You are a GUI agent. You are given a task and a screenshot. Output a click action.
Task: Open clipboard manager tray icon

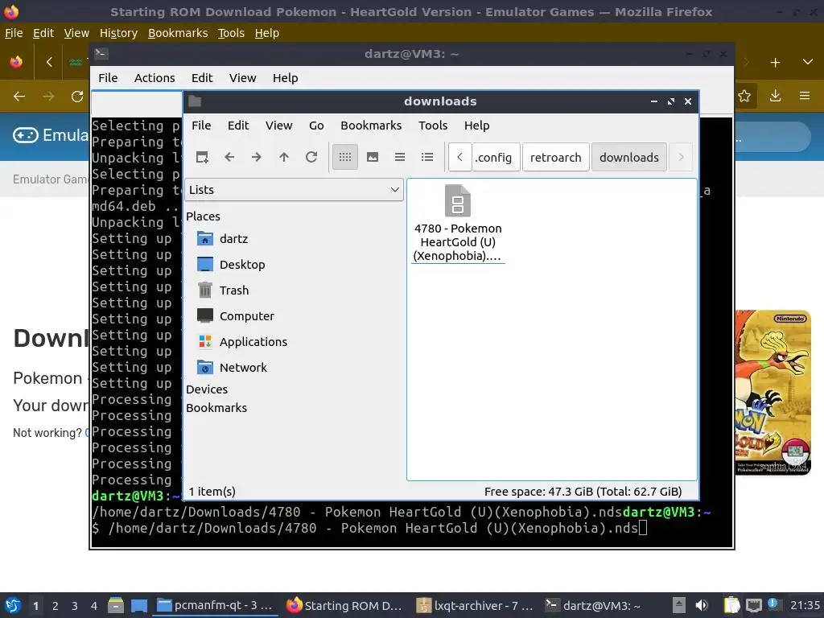[x=732, y=605]
